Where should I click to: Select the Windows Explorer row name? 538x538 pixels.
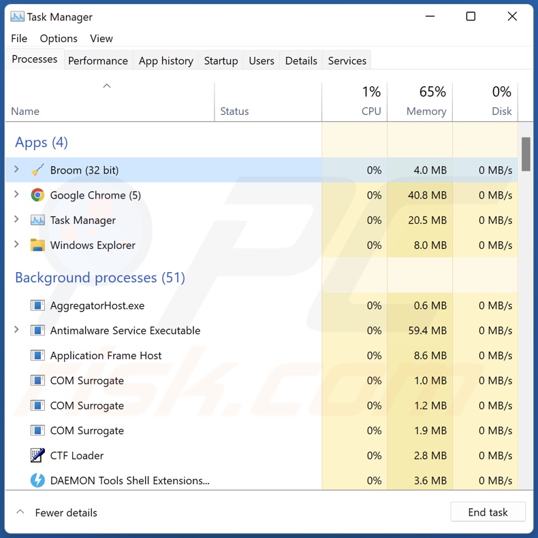tap(93, 245)
